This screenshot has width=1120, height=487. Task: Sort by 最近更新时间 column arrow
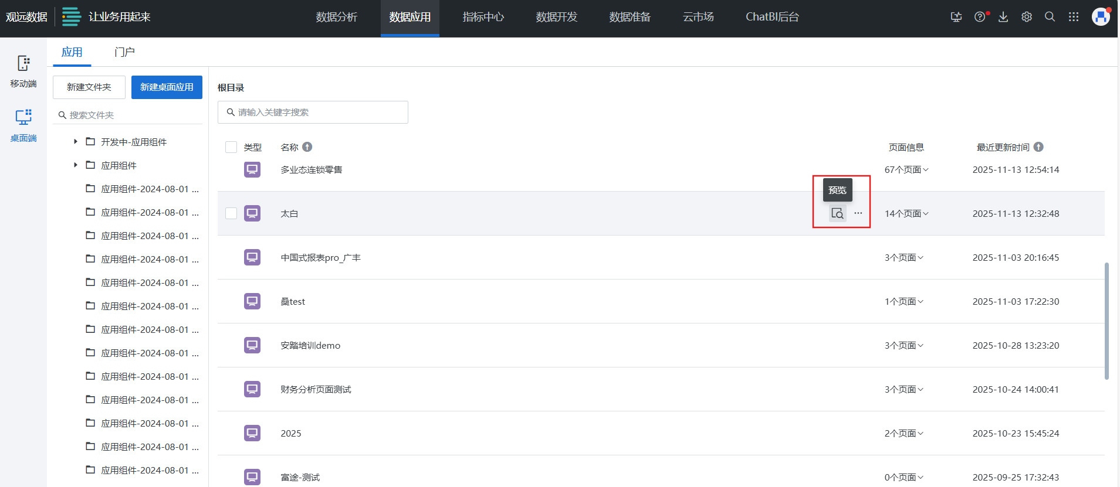(x=1038, y=147)
